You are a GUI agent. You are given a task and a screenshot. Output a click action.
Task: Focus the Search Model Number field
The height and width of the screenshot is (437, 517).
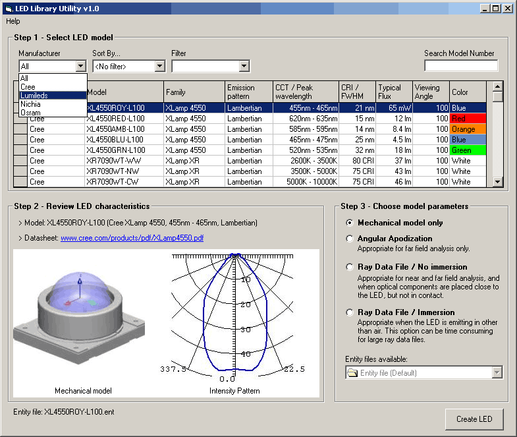pyautogui.click(x=461, y=66)
